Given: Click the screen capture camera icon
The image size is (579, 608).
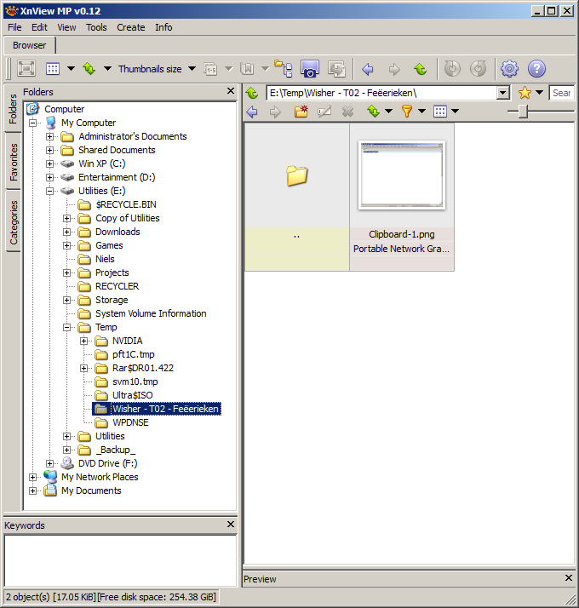Looking at the screenshot, I should click(310, 69).
